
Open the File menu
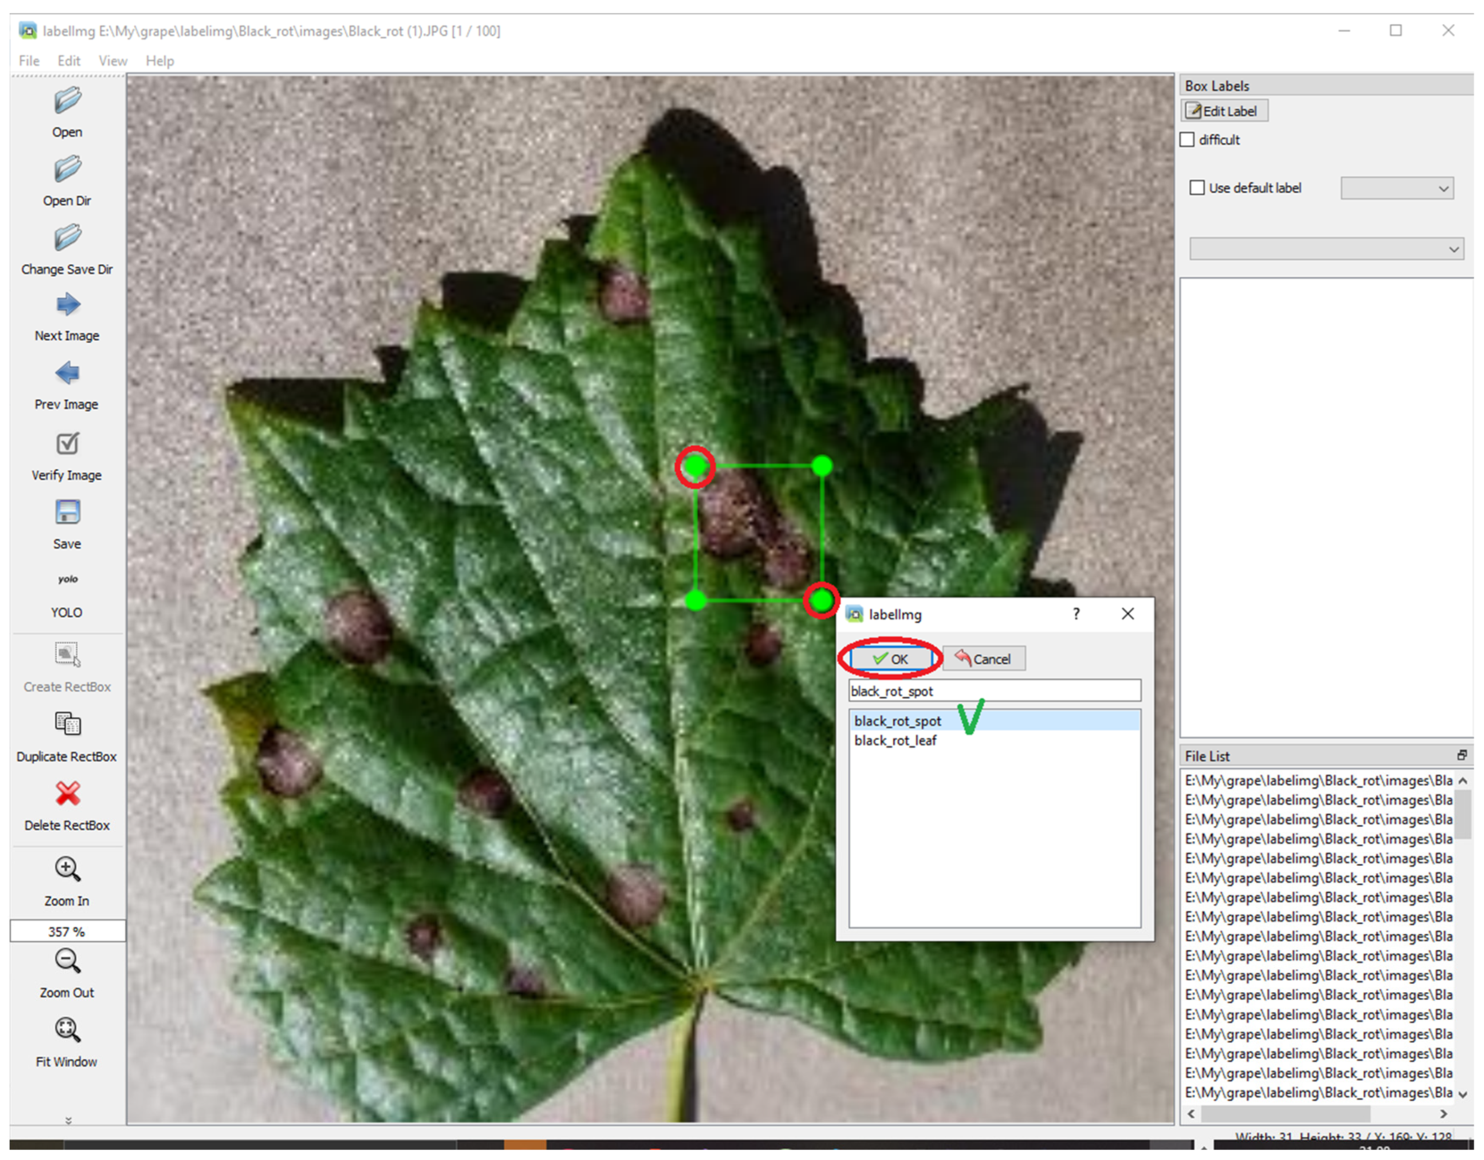click(x=29, y=61)
